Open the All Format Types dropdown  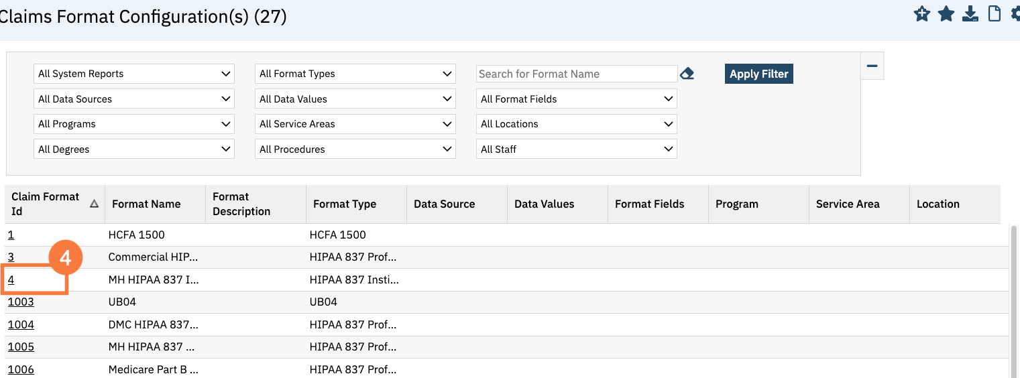[x=355, y=74]
